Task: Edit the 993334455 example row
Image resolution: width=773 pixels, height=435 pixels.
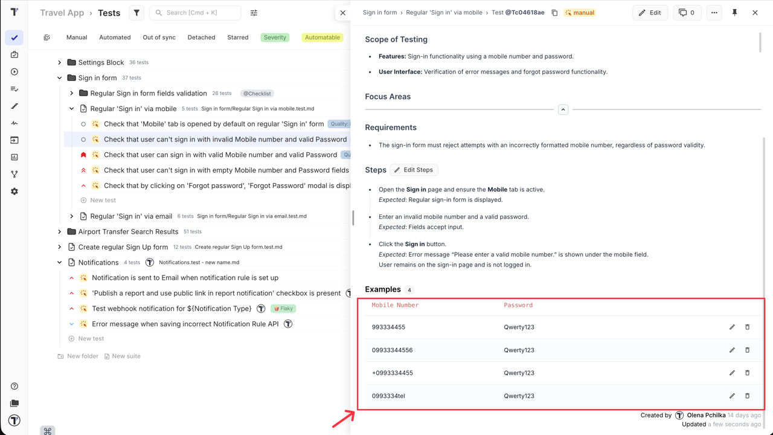Action: [732, 327]
